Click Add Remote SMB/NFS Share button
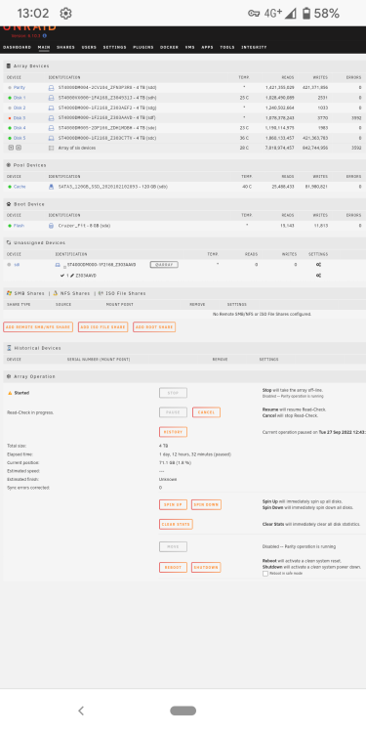The image size is (366, 733). pos(38,327)
